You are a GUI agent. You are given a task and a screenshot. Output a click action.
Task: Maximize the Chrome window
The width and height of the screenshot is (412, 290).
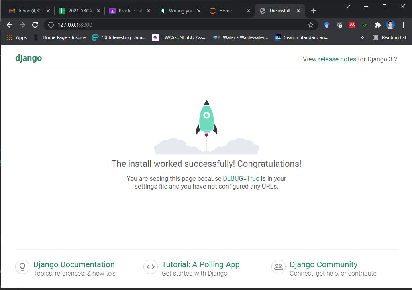point(385,6)
